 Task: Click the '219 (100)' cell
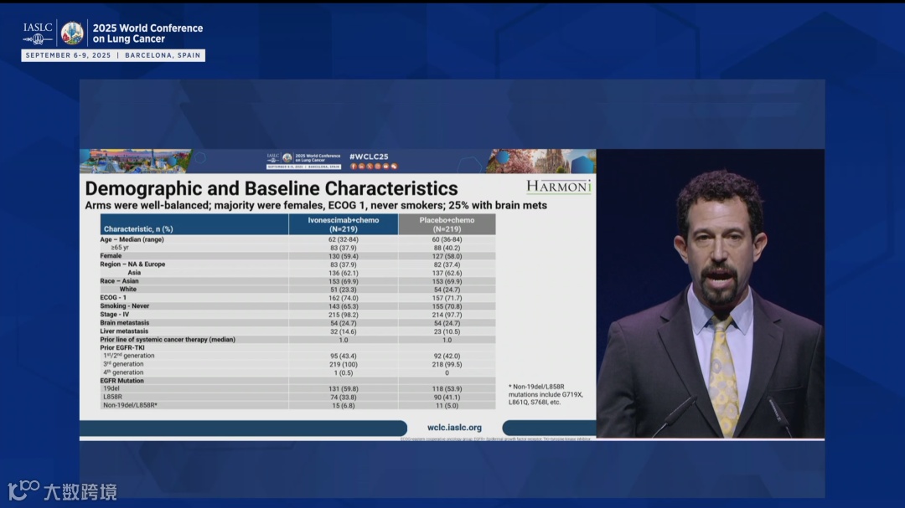[x=344, y=364]
